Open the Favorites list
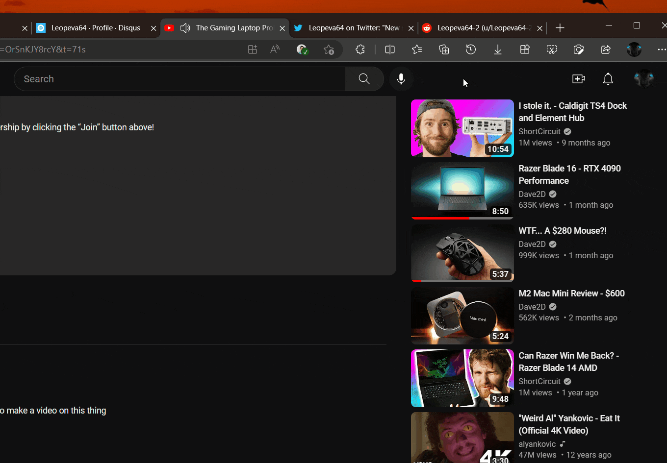Viewport: 667px width, 463px height. 417,49
